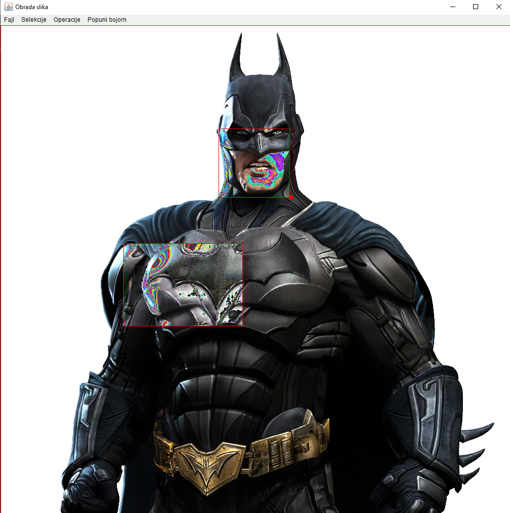Open the Popuni bojom menu
This screenshot has height=513, width=510.
click(107, 19)
